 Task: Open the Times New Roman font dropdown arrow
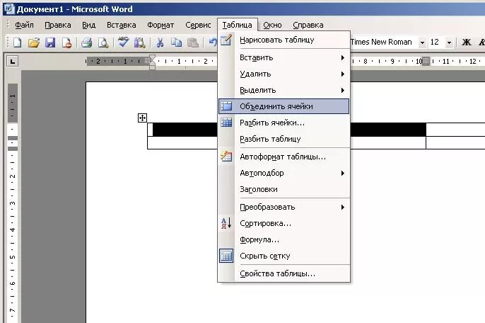click(x=422, y=42)
